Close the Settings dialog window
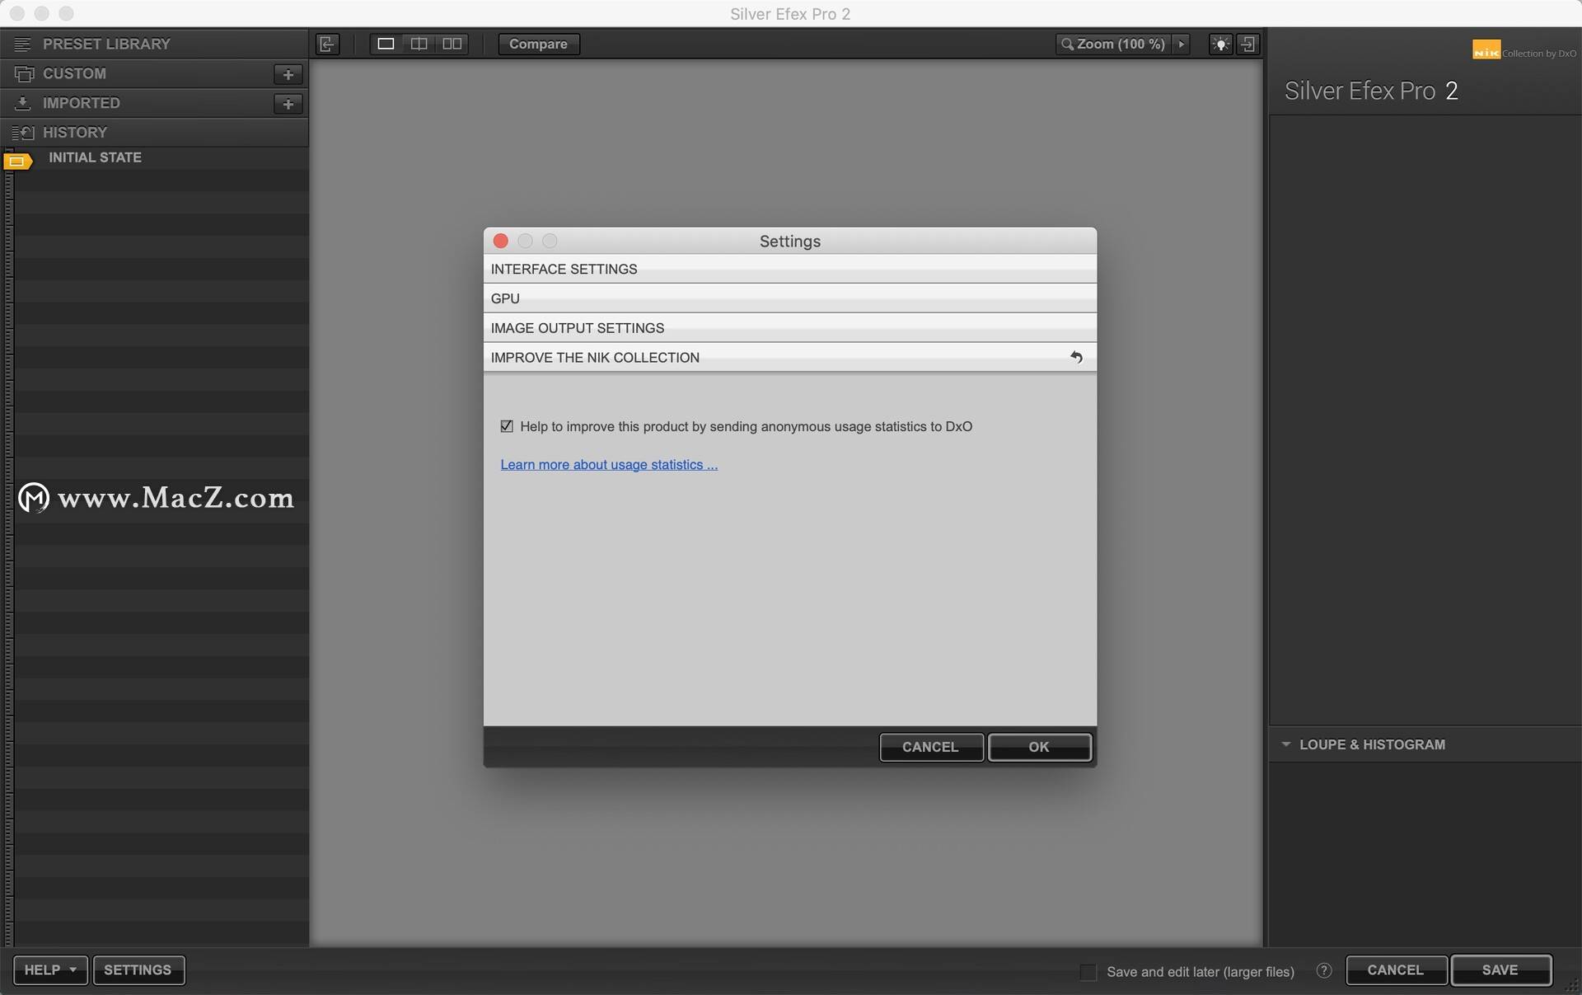Viewport: 1582px width, 995px height. (500, 241)
